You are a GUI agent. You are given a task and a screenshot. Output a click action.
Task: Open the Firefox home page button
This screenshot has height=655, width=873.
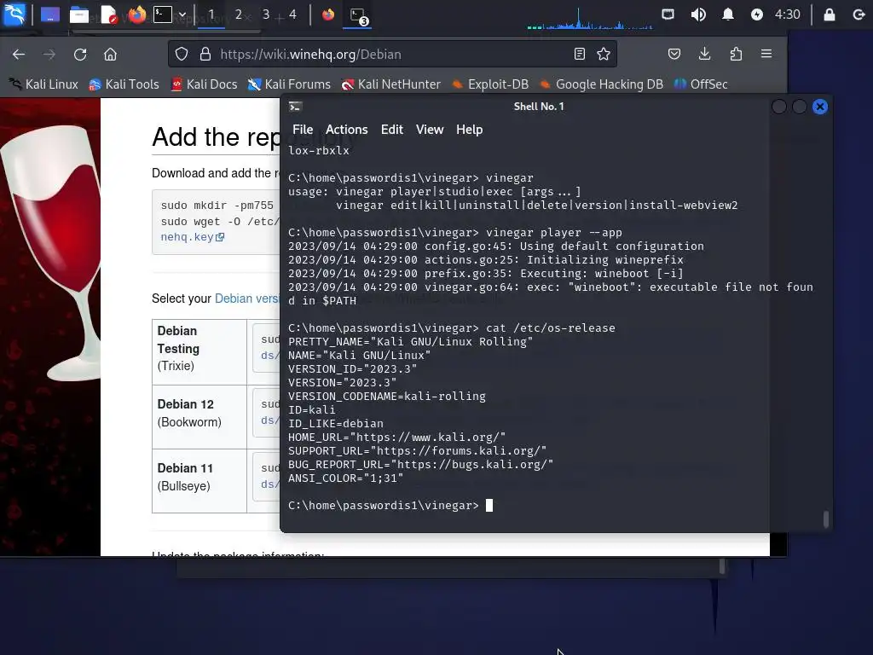pyautogui.click(x=110, y=54)
